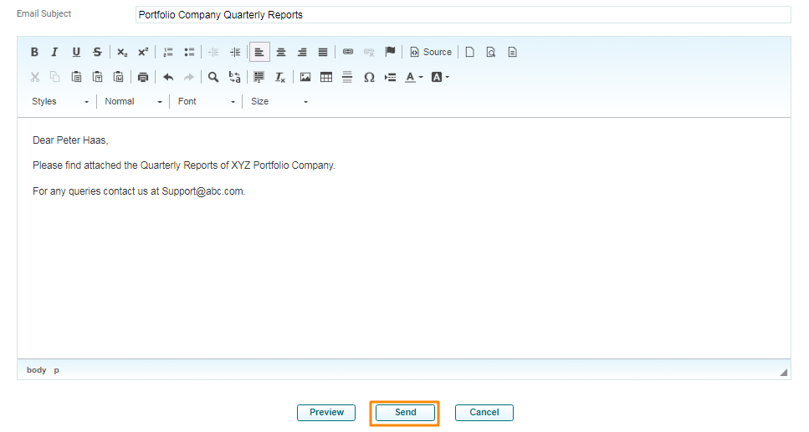The image size is (809, 432).
Task: Click the Send button
Action: [x=405, y=412]
